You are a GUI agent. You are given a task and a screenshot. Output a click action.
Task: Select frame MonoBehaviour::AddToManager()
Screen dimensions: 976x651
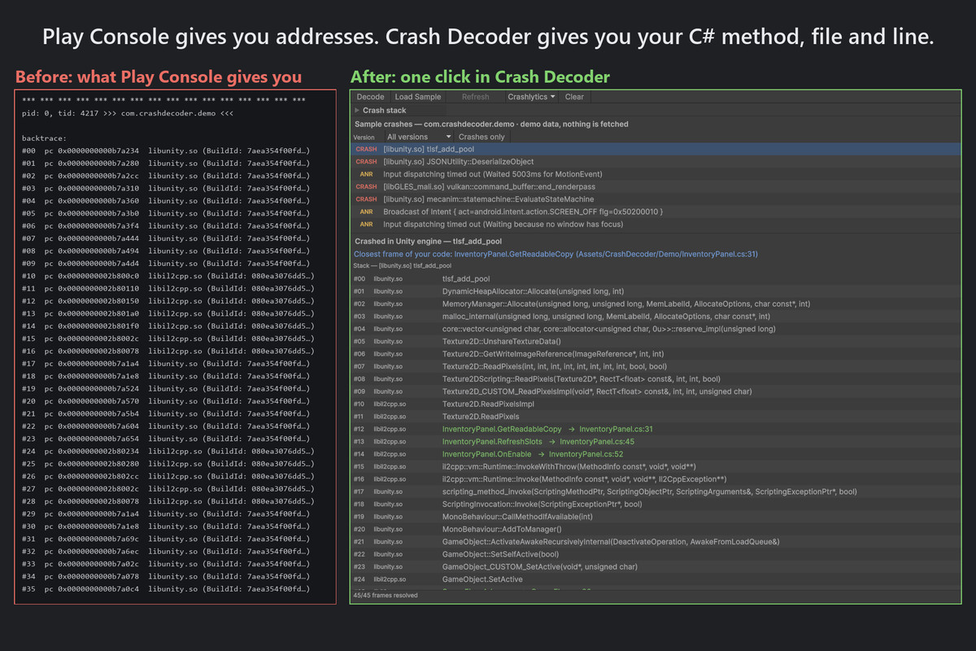(656, 529)
